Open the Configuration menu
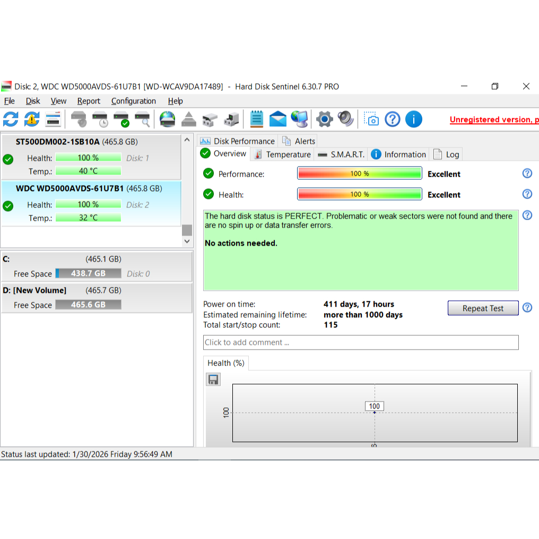This screenshot has width=539, height=539. click(133, 101)
